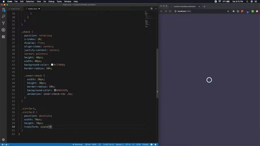This screenshot has height=146, width=260.
Task: Click the editor vertical scrollbar
Action: click(157, 73)
